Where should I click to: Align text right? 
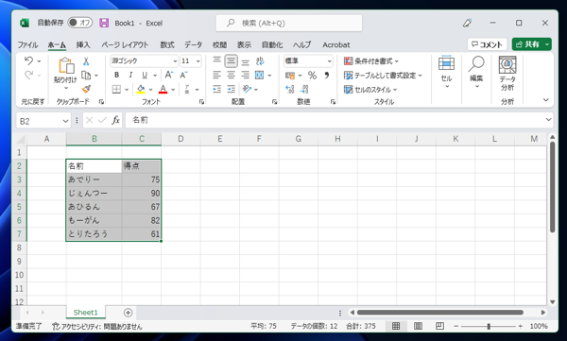tap(245, 75)
